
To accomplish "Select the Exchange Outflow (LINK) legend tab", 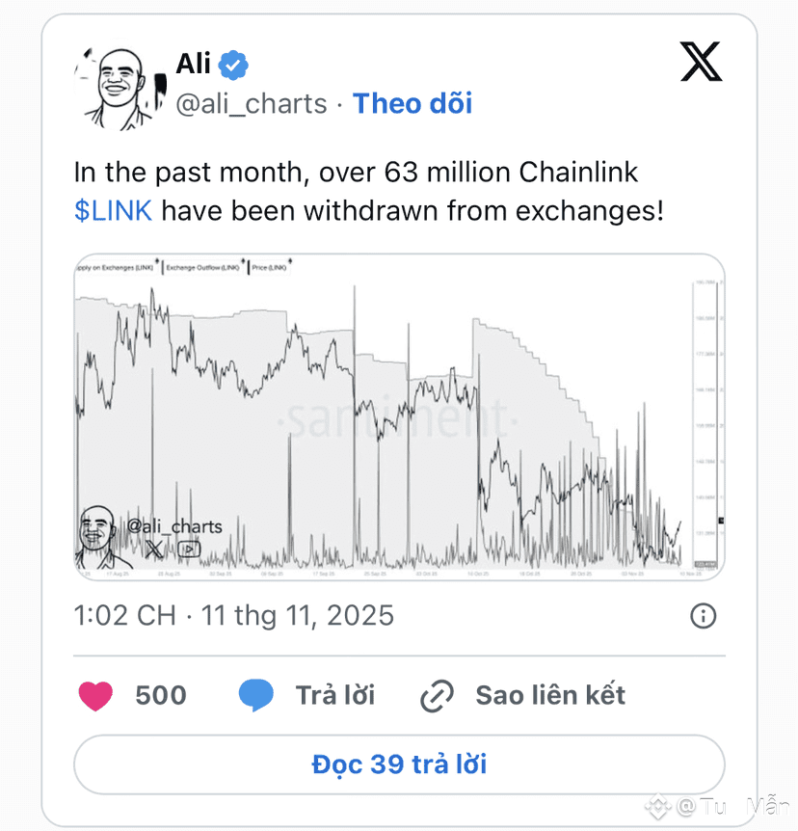I will coord(203,267).
